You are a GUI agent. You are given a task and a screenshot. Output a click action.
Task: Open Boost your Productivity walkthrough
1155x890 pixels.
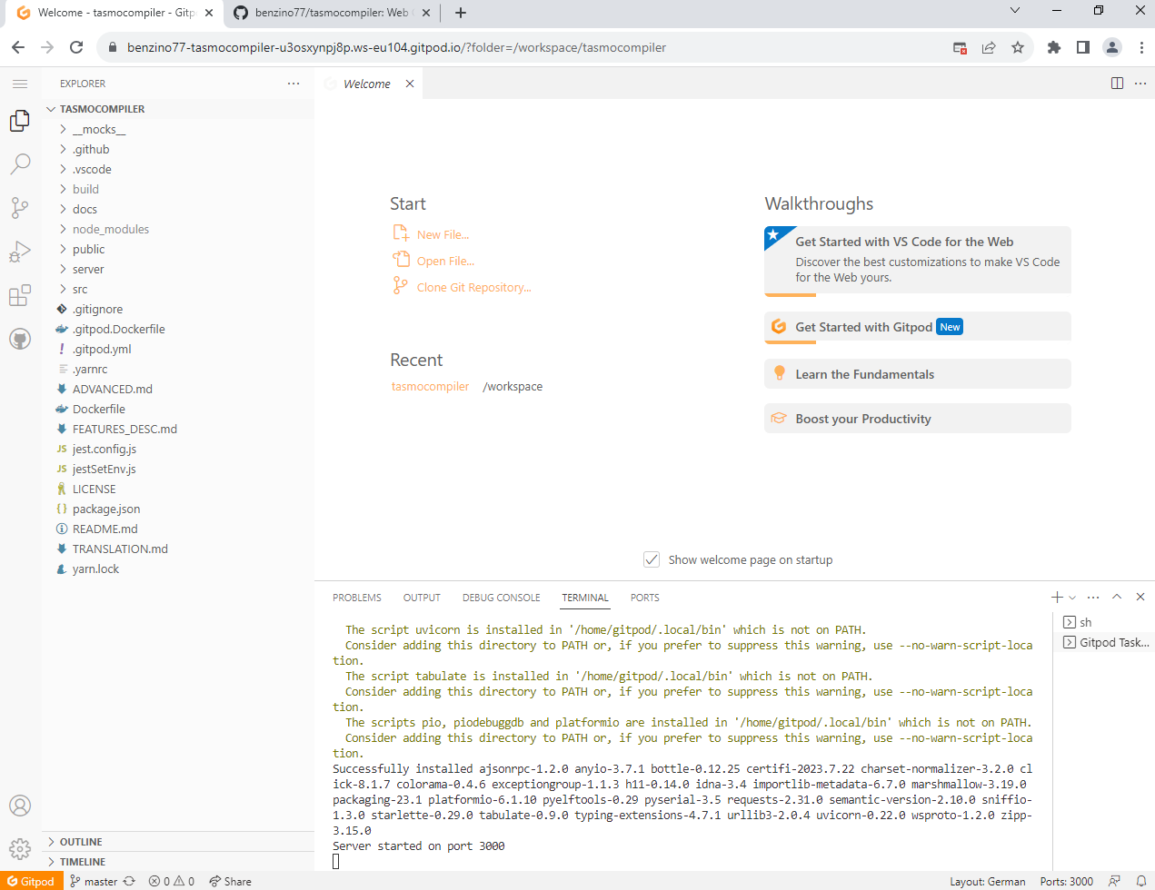tap(918, 419)
